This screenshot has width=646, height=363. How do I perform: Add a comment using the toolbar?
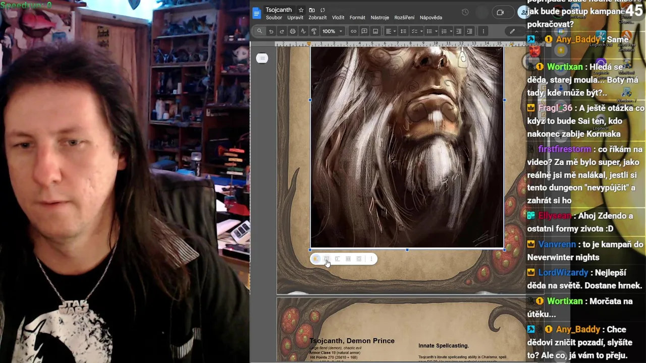click(x=364, y=31)
